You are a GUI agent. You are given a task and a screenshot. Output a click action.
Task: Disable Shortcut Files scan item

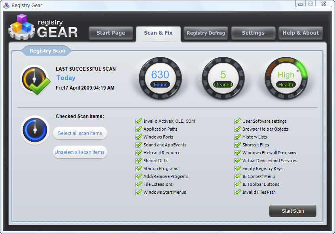pos(238,145)
